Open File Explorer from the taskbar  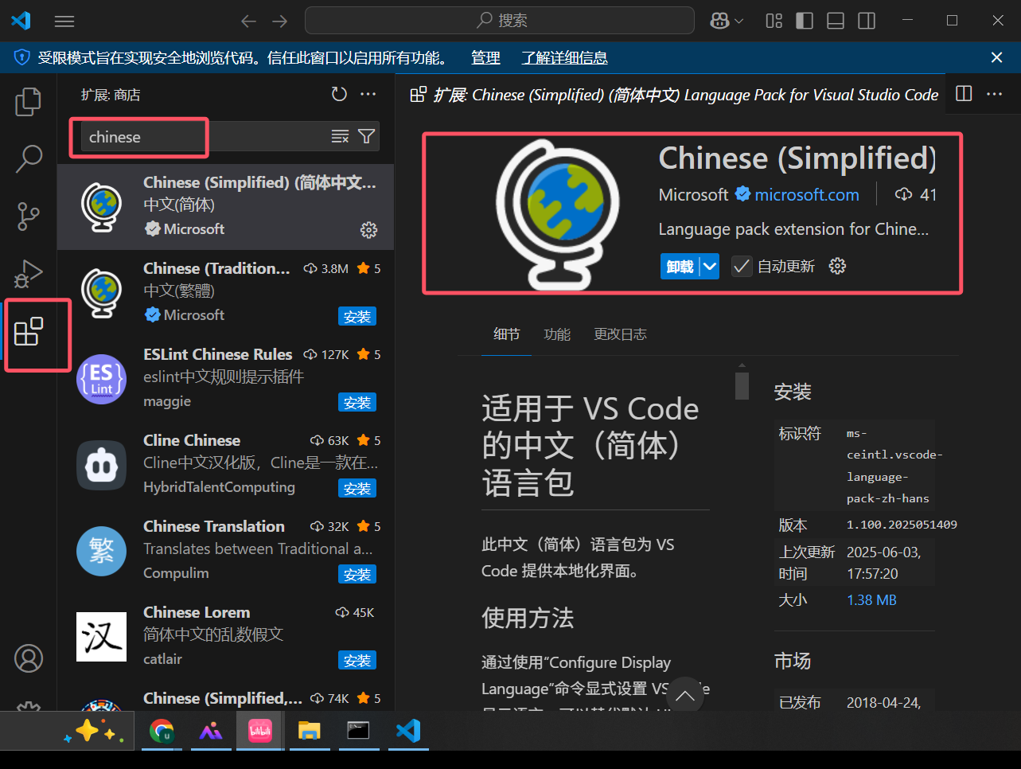[x=309, y=731]
